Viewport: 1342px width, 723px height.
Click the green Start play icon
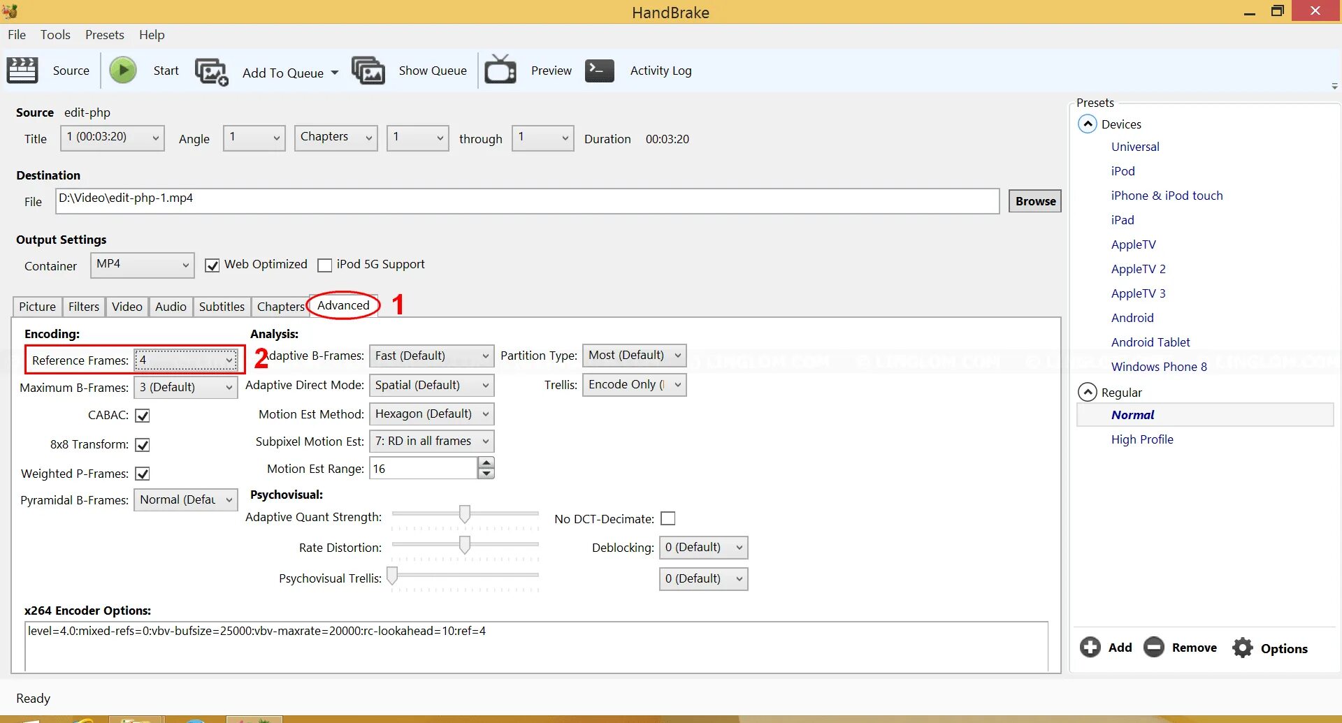(123, 70)
